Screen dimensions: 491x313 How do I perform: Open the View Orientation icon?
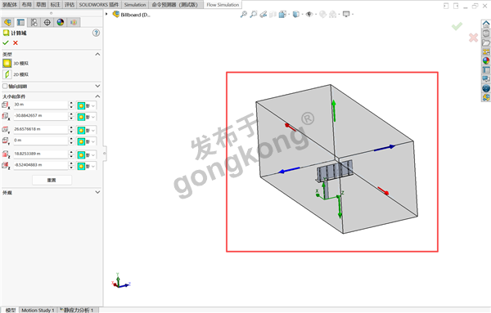pos(283,15)
